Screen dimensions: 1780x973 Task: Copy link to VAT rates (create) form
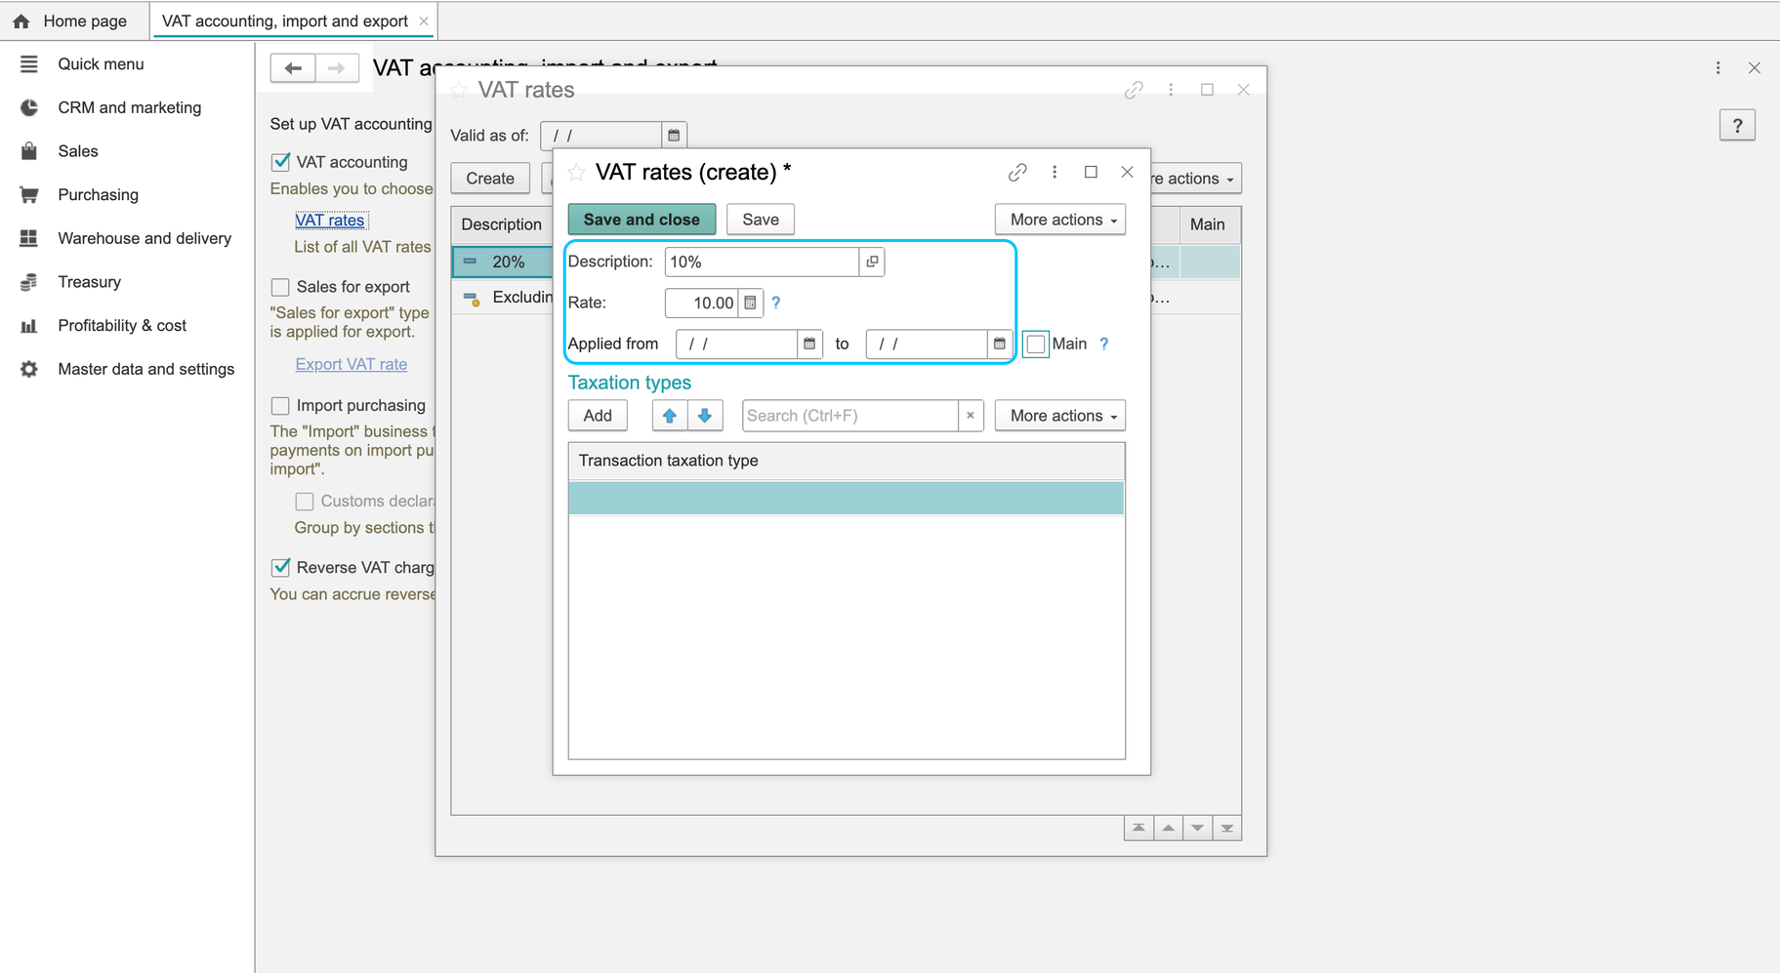pyautogui.click(x=1017, y=172)
